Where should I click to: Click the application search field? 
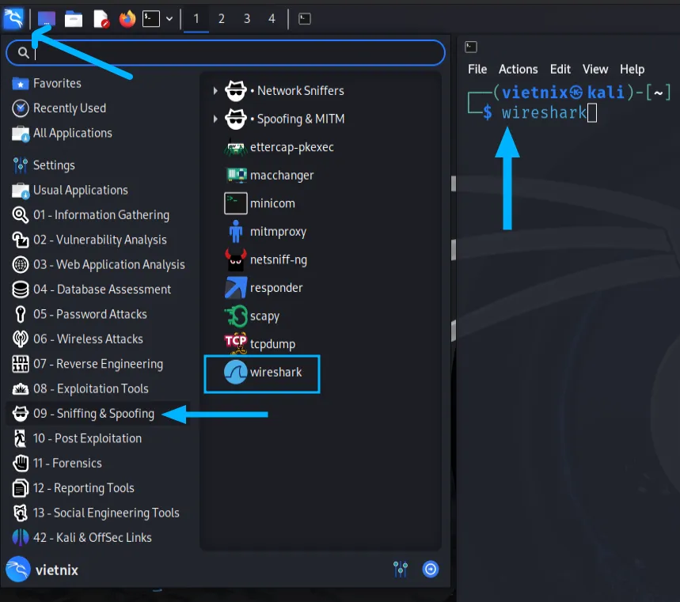(225, 52)
